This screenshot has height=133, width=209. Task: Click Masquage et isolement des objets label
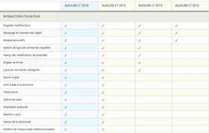click(23, 33)
